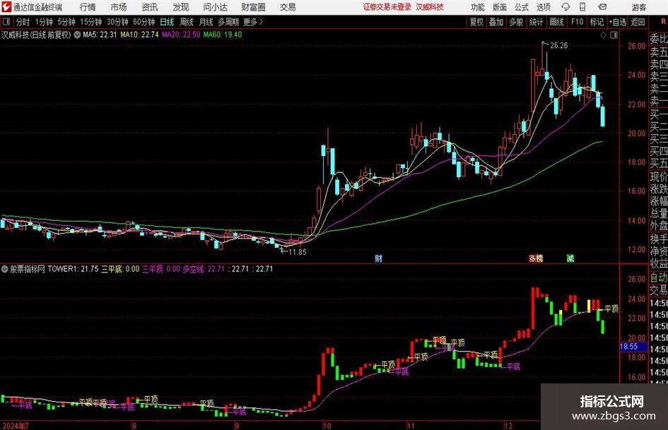Click the 财 marker on the chart bottom
Image resolution: width=668 pixels, height=430 pixels.
point(378,258)
